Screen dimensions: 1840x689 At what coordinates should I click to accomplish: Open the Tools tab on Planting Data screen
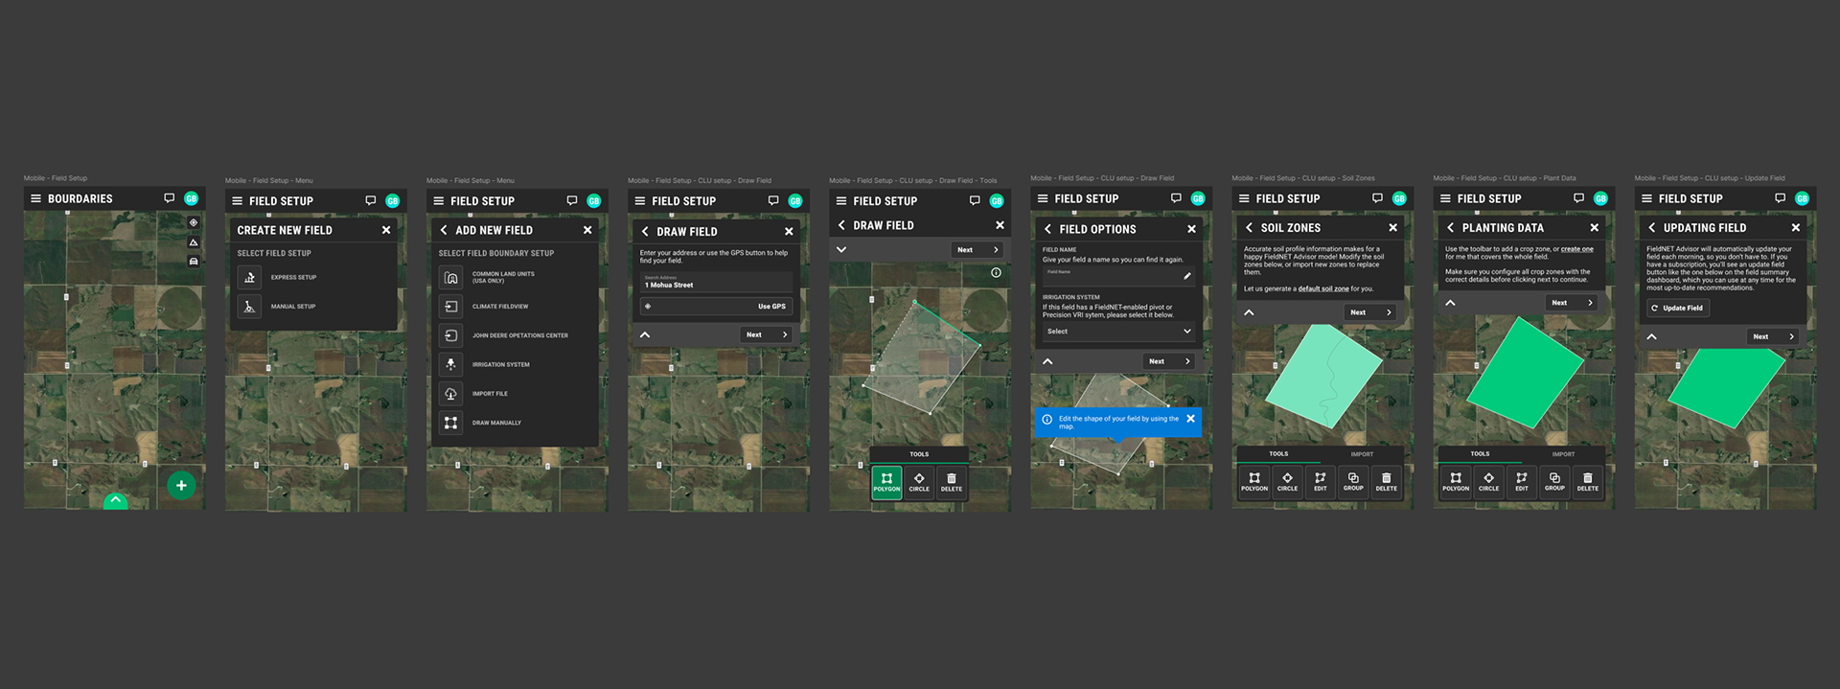(1480, 454)
